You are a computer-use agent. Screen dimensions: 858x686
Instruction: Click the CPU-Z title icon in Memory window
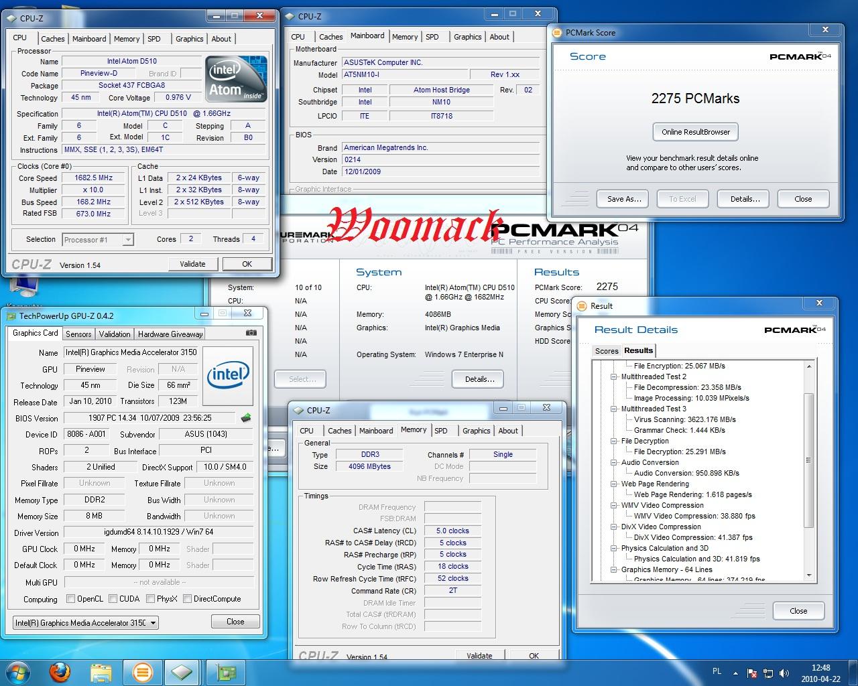[x=298, y=410]
